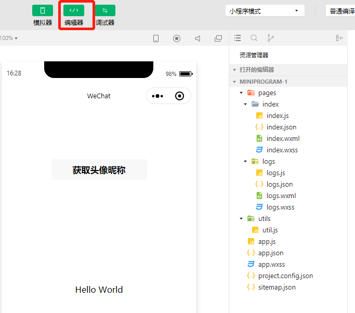Detach the simulator window icon
The width and height of the screenshot is (355, 313).
coord(218,38)
